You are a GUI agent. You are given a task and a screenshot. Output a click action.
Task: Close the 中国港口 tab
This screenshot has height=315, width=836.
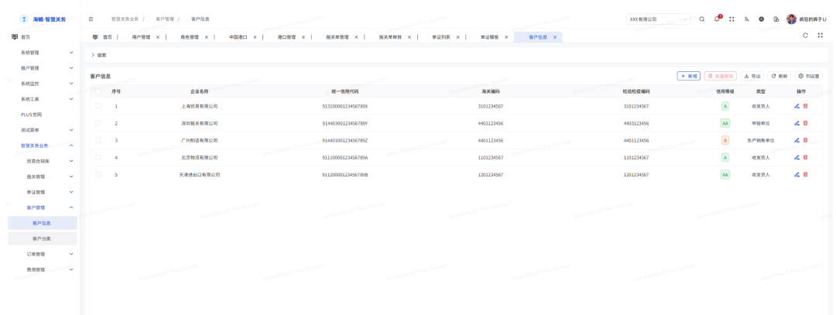click(x=255, y=37)
